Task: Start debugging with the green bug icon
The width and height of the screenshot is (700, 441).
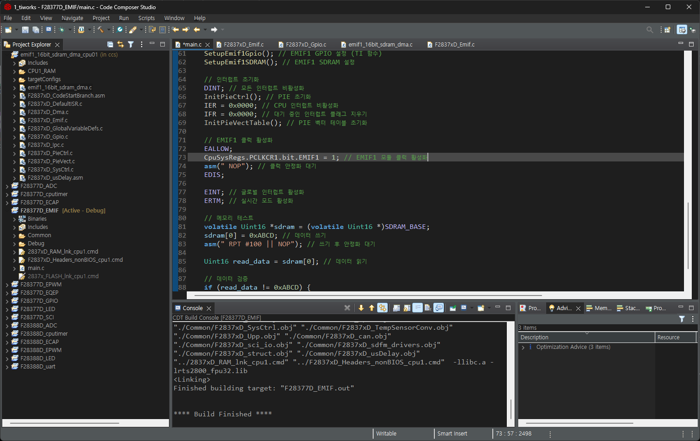Action: 62,30
